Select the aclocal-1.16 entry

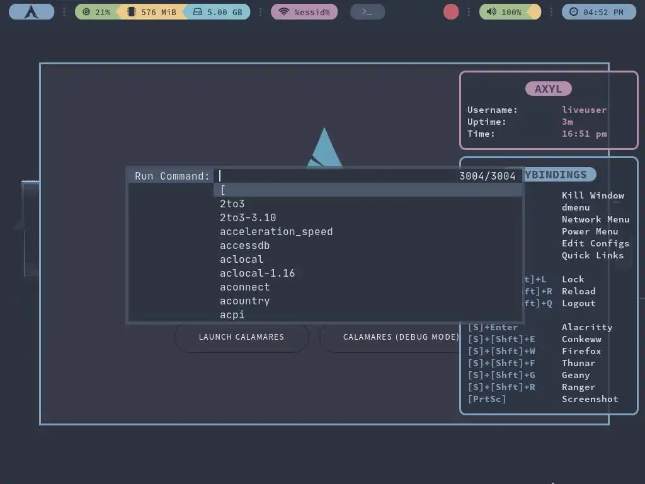pos(368,274)
